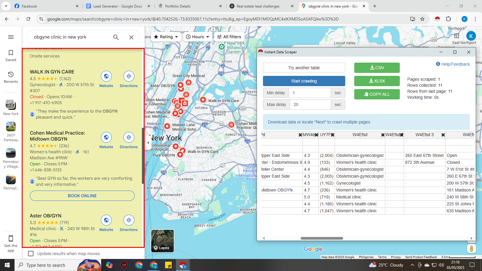Open the Google Maps hamburger menu

(11, 37)
